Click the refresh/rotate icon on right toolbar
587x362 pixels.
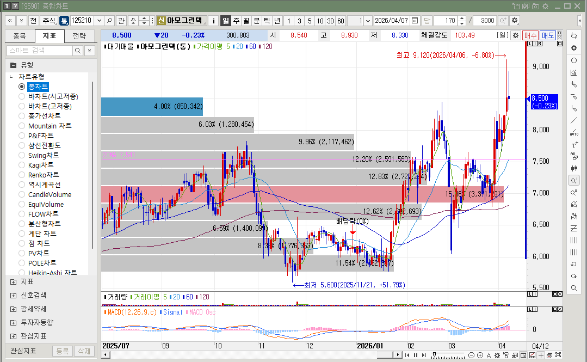click(x=574, y=36)
